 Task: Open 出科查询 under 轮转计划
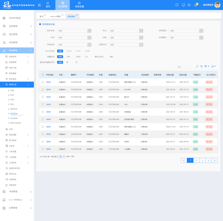(14, 118)
